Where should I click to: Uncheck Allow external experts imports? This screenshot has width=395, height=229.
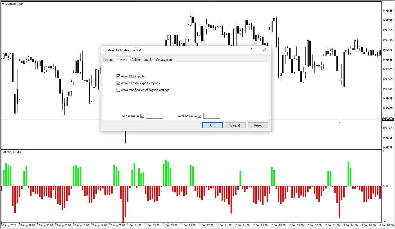pyautogui.click(x=118, y=83)
